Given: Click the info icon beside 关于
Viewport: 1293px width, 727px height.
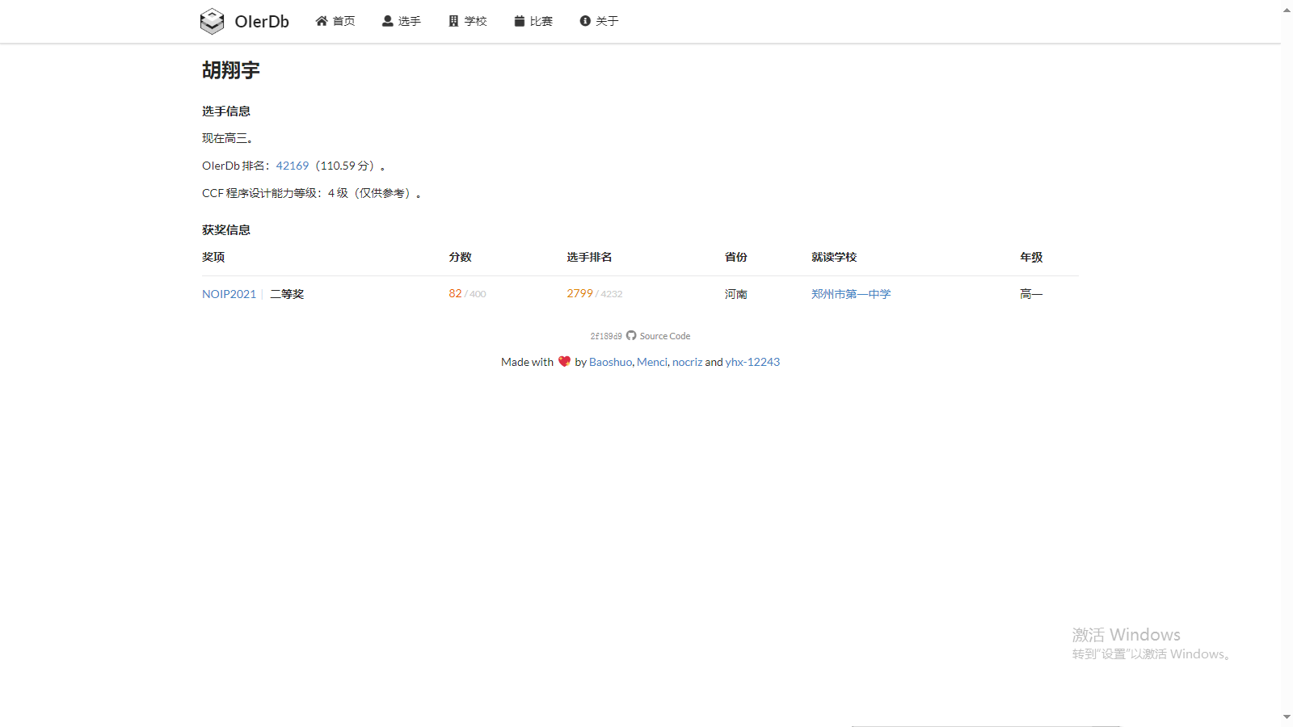Looking at the screenshot, I should 585,21.
